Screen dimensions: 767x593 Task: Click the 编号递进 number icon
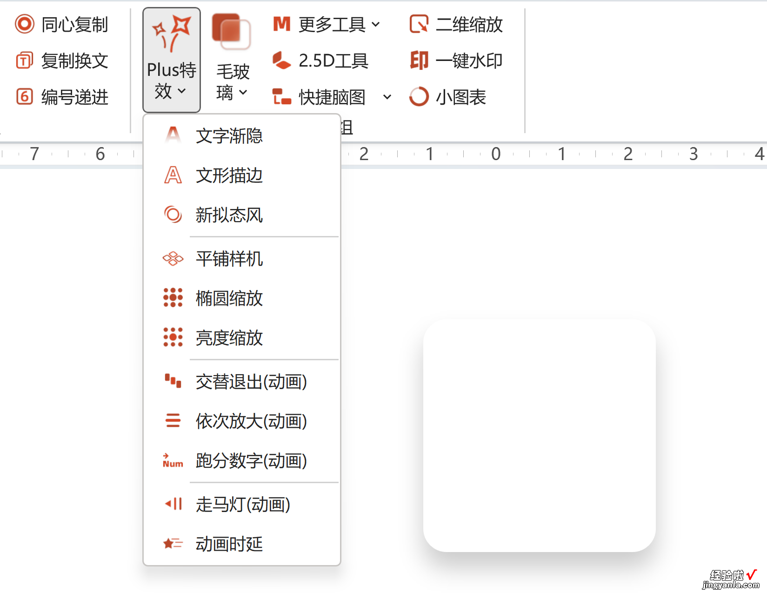pos(25,97)
